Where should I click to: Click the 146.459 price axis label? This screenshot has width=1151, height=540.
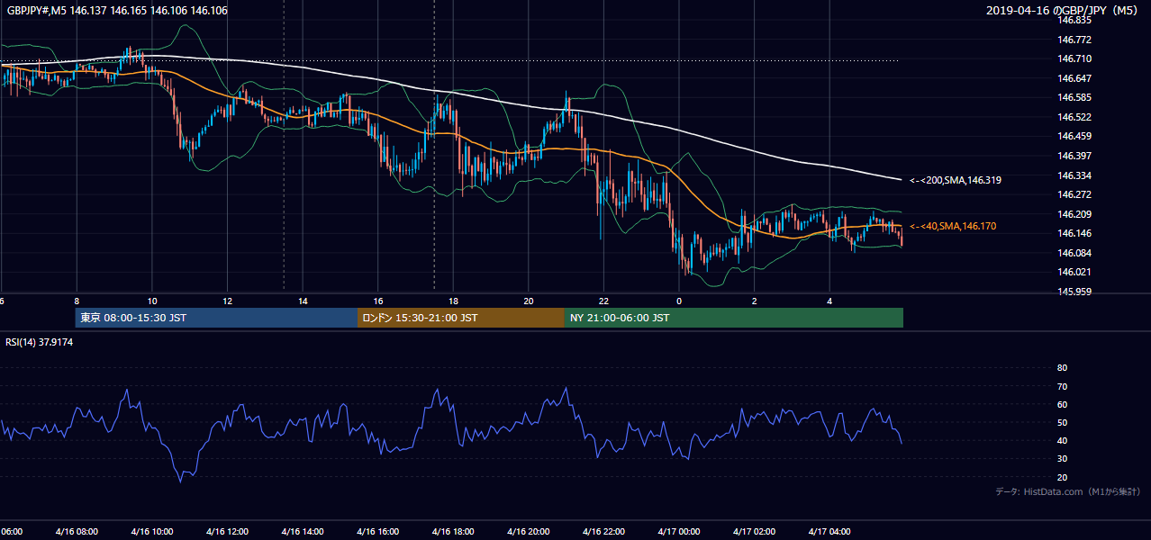point(1075,136)
